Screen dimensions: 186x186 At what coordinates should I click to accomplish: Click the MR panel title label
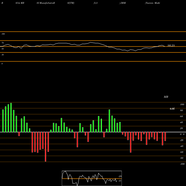click(166, 97)
